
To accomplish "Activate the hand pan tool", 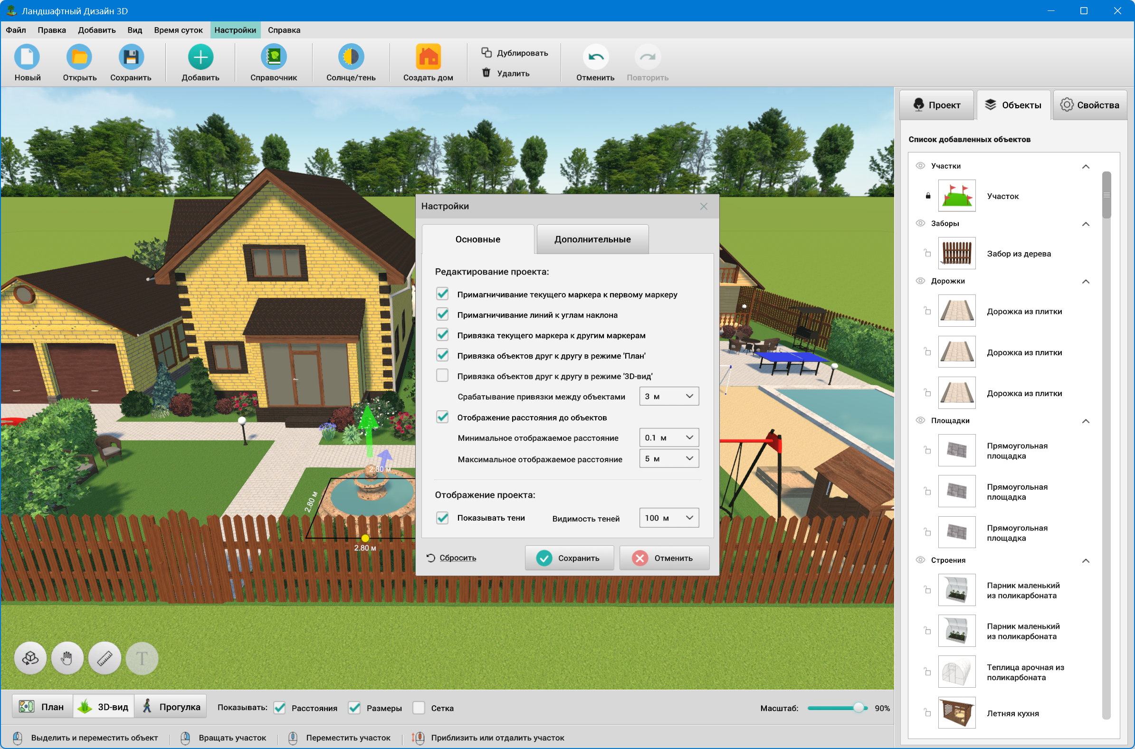I will 67,658.
